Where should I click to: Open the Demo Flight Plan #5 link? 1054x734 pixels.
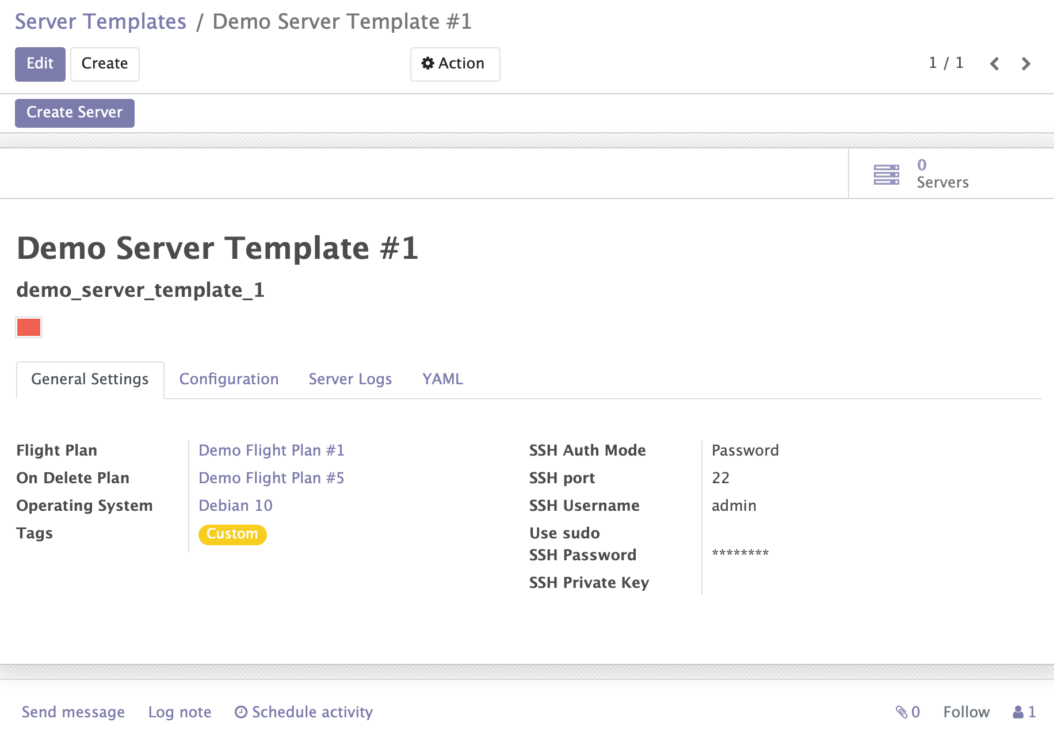pyautogui.click(x=272, y=478)
